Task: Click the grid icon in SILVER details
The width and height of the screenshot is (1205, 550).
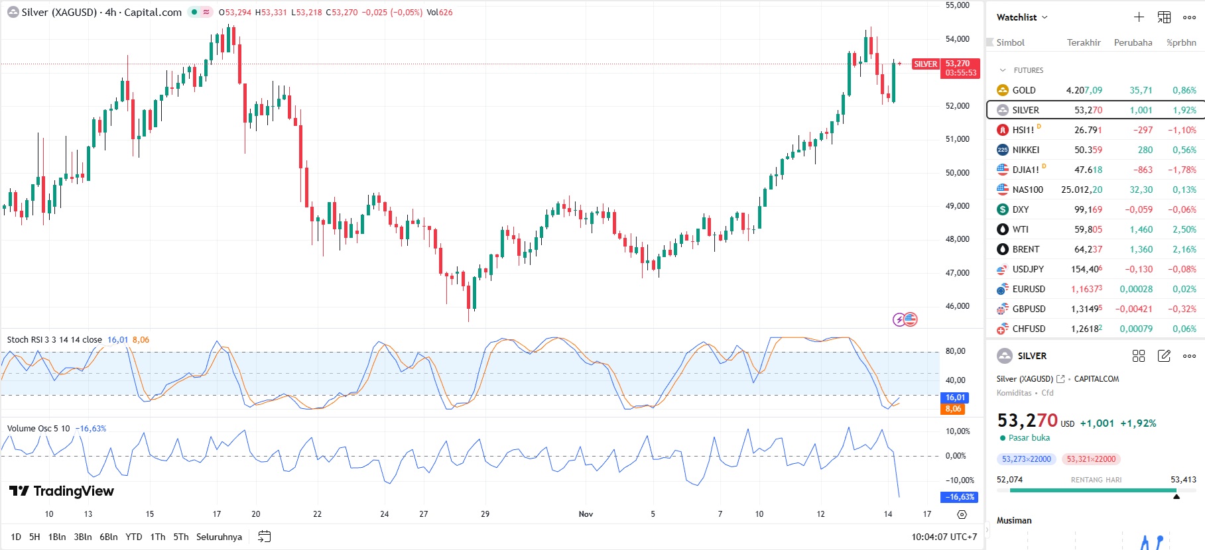Action: click(x=1139, y=356)
